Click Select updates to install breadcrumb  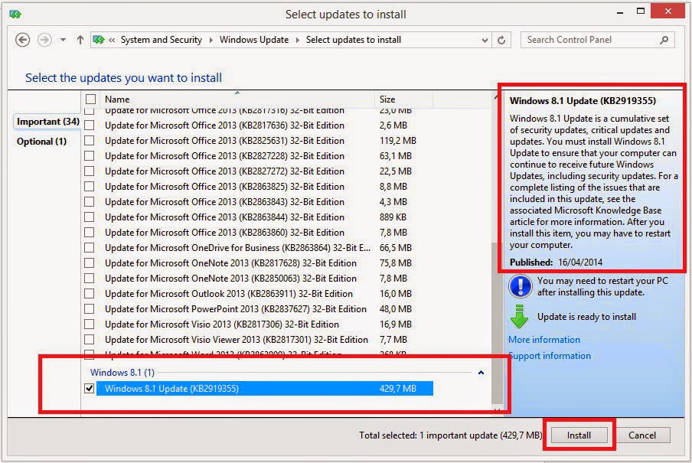tap(354, 40)
